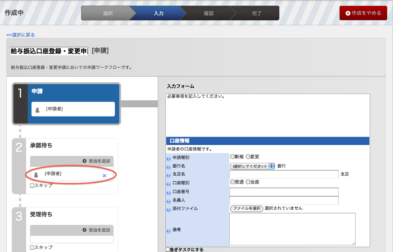Click the help icon beside 銀行名
Viewport: 393px width, 252px height.
pos(168,167)
